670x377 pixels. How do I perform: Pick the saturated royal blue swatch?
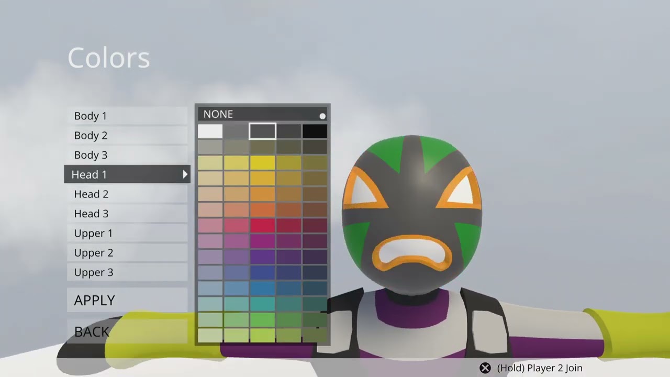click(262, 273)
